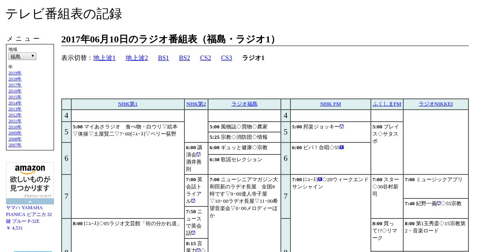Click the rerun mark in ニュースで英会話

(193, 233)
